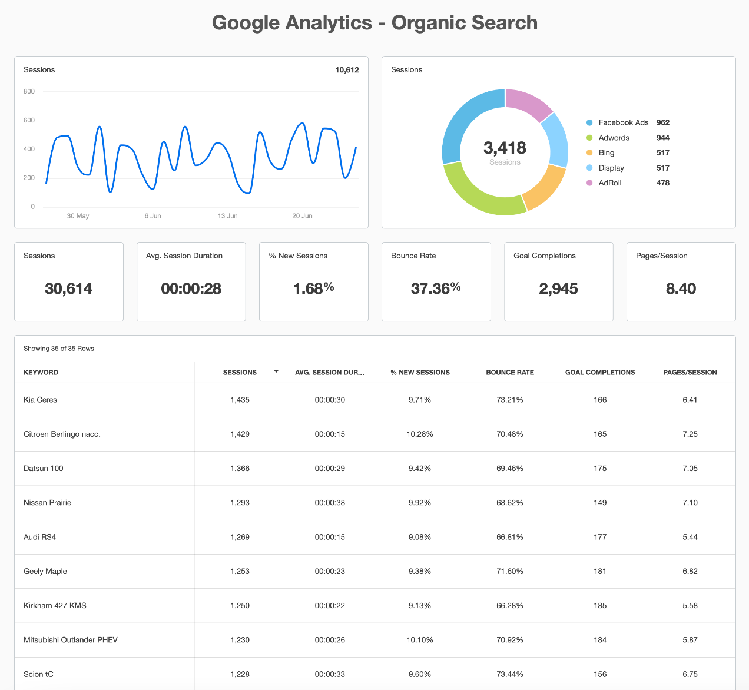749x690 pixels.
Task: Click the light blue Display legend dot
Action: [589, 168]
